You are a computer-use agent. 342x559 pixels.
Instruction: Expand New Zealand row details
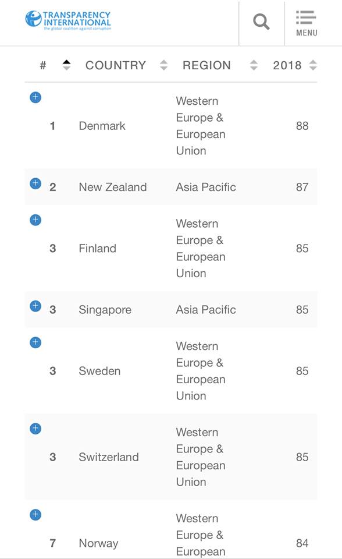click(35, 183)
